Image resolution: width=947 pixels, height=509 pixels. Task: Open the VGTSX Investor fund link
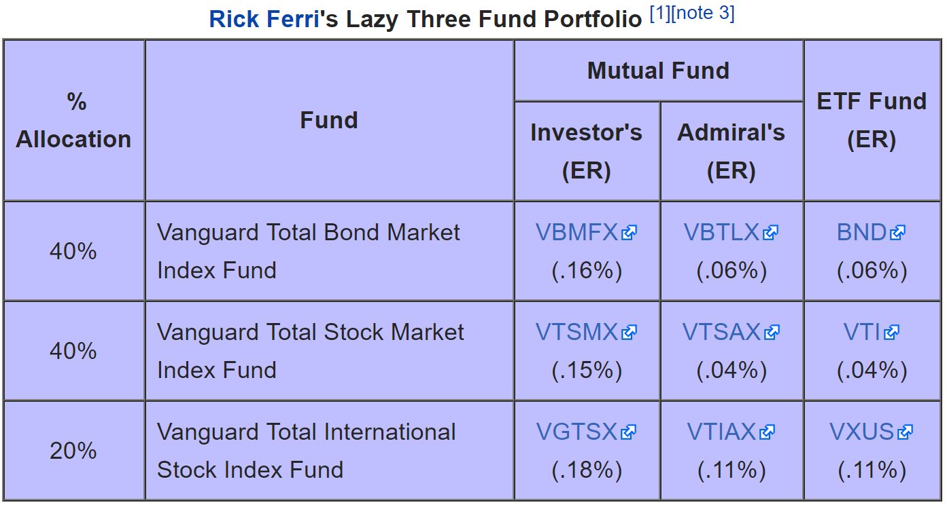coord(576,432)
